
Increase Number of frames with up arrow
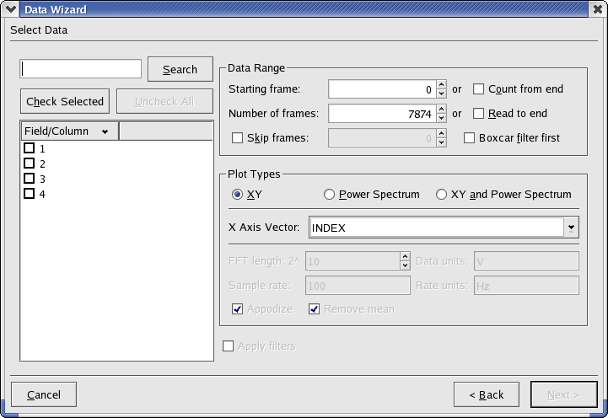[441, 110]
